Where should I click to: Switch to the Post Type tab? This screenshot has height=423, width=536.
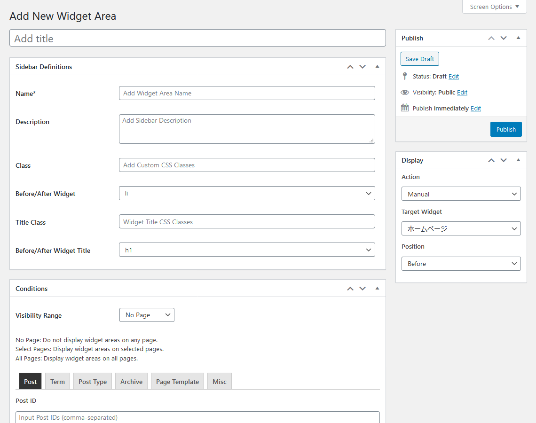(93, 381)
